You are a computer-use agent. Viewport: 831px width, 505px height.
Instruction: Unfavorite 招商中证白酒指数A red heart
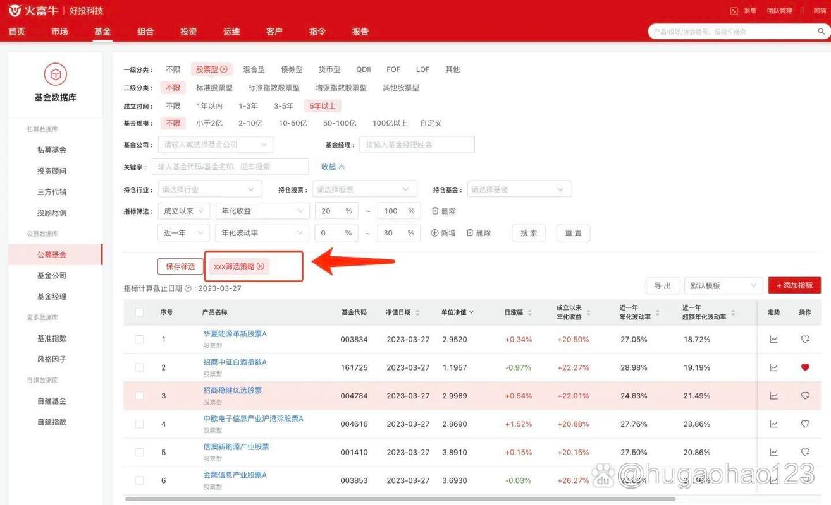pyautogui.click(x=805, y=367)
